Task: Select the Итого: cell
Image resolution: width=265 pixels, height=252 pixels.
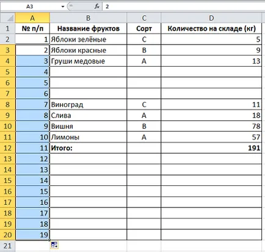Action: (88, 148)
